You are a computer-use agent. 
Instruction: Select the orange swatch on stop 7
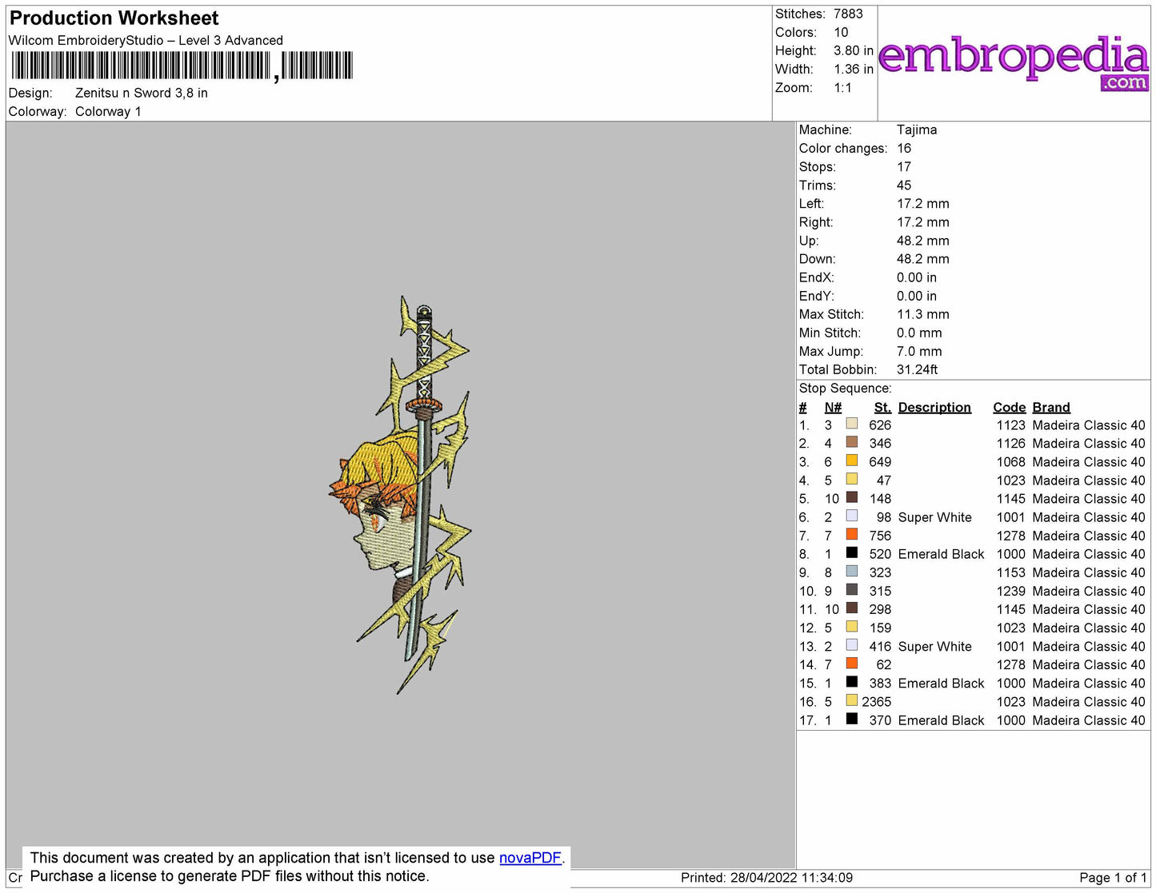[852, 534]
